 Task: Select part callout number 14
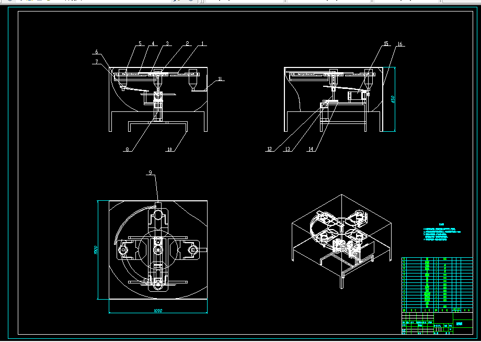[311, 149]
